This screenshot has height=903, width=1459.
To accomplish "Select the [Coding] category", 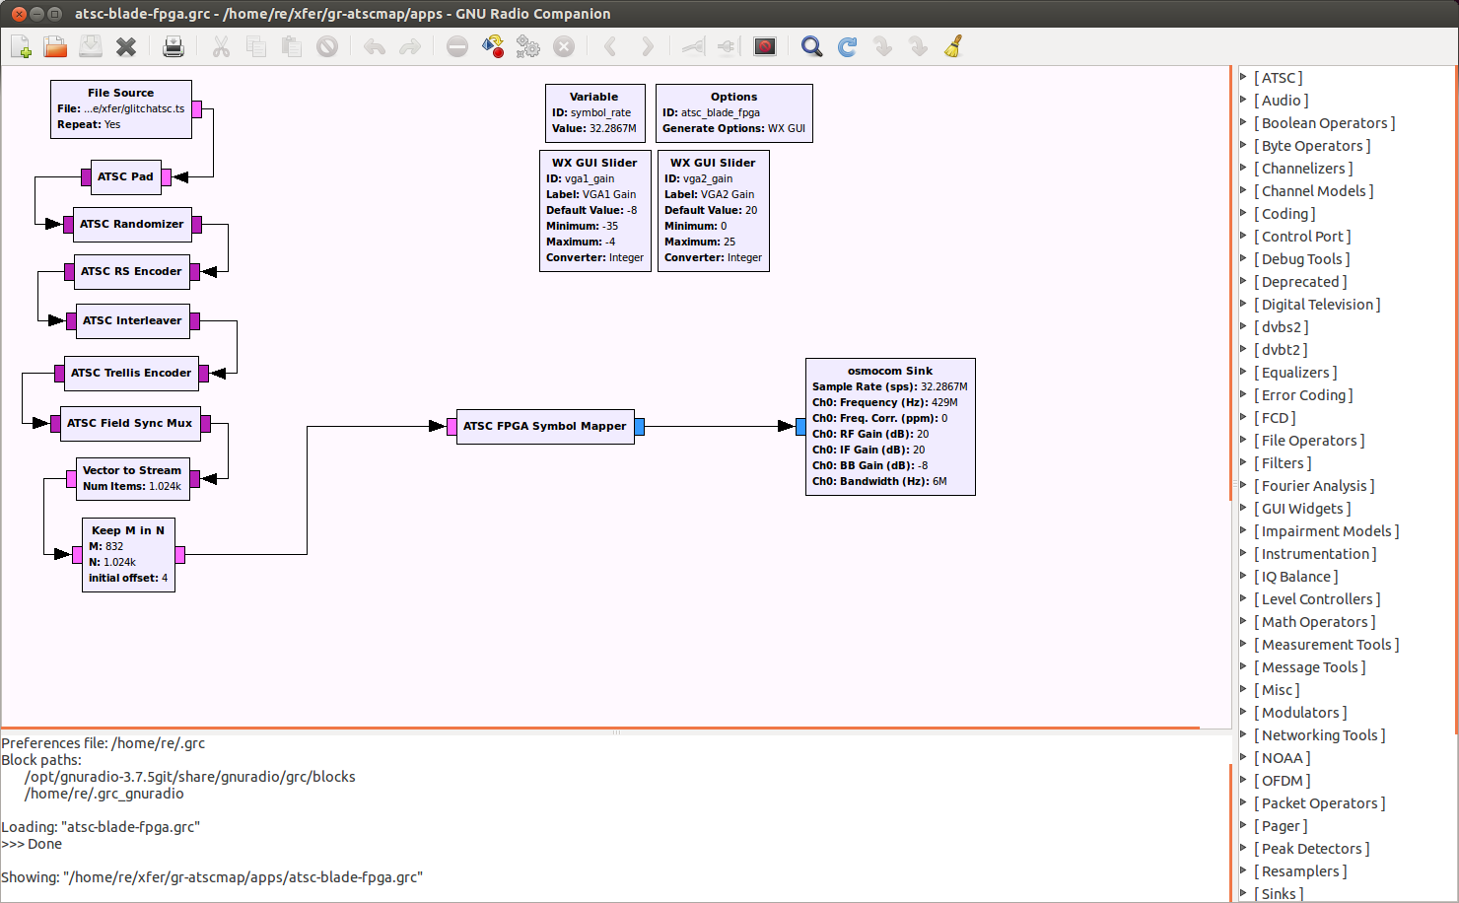I will tap(1285, 214).
